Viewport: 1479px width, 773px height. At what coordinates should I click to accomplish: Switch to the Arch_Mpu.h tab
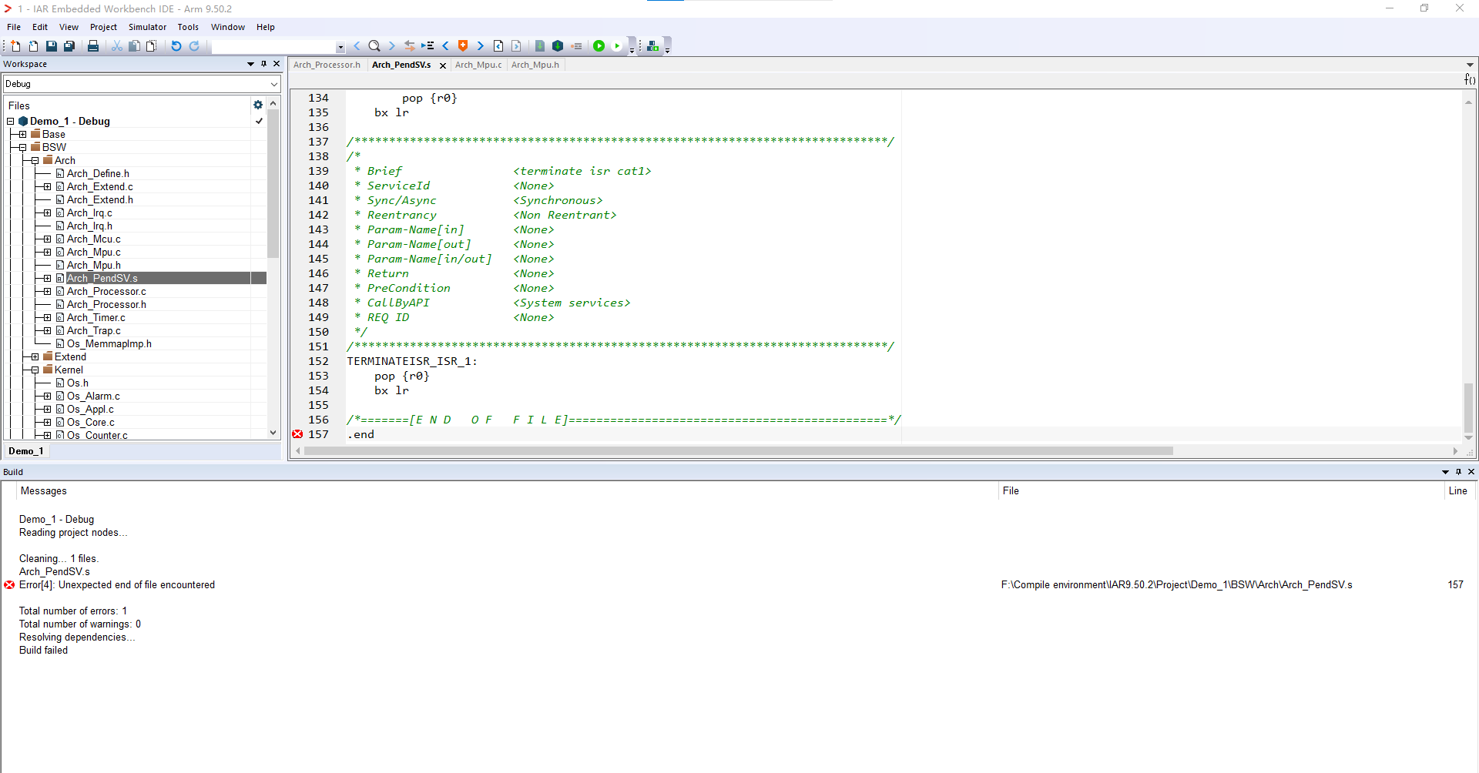[x=535, y=65]
